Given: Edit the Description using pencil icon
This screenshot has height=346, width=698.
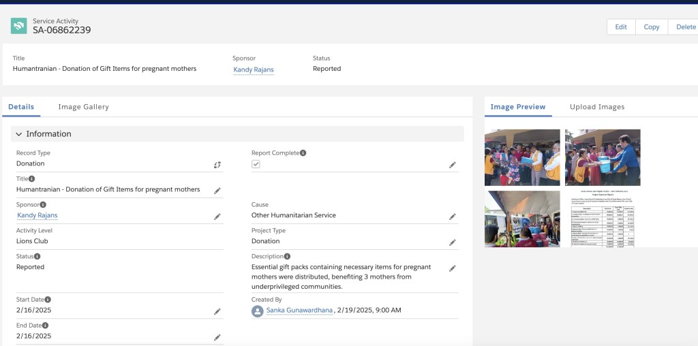Looking at the screenshot, I should pos(453,268).
